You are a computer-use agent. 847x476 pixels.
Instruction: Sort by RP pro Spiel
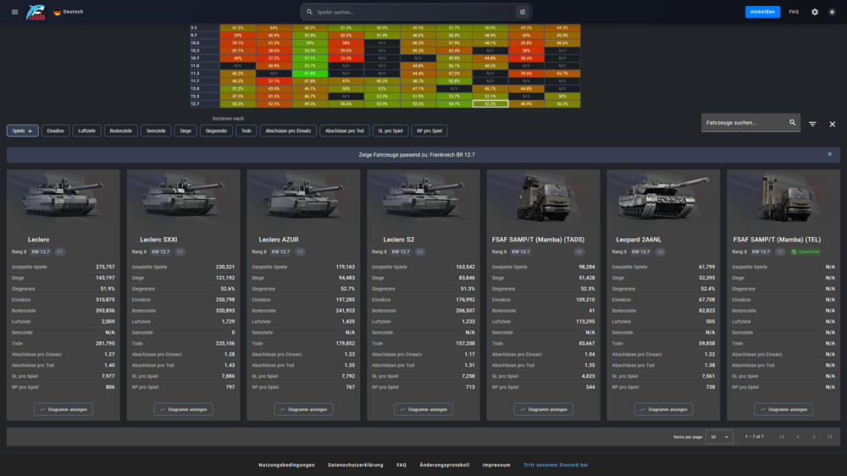point(429,130)
